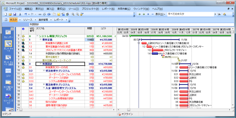Image resolution: width=236 pixels, height=118 pixels.
Task: Open the 書式(O) menu
Action: point(61,9)
